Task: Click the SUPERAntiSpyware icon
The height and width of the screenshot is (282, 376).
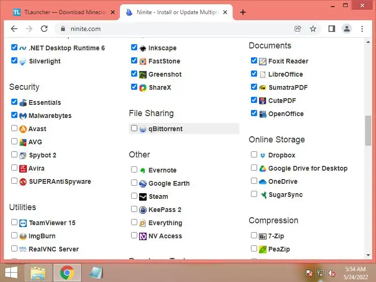Action: [23, 182]
